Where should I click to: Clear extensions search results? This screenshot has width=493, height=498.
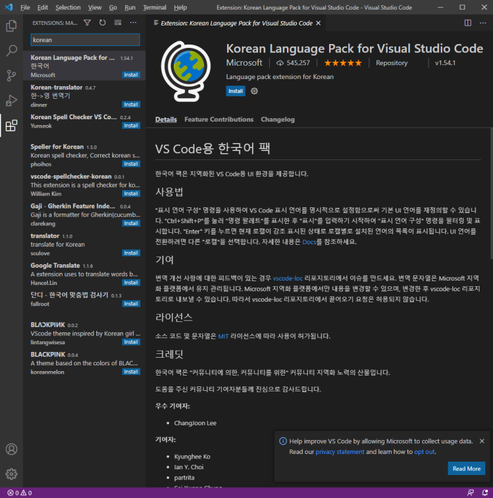coord(118,23)
